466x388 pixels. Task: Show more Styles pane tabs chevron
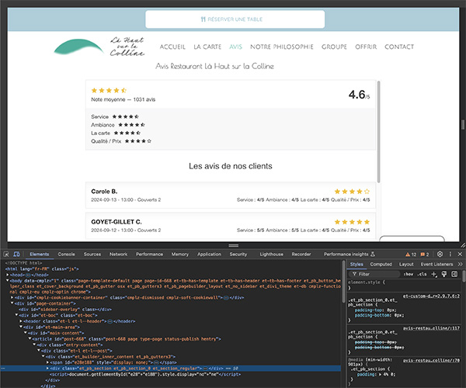460,264
